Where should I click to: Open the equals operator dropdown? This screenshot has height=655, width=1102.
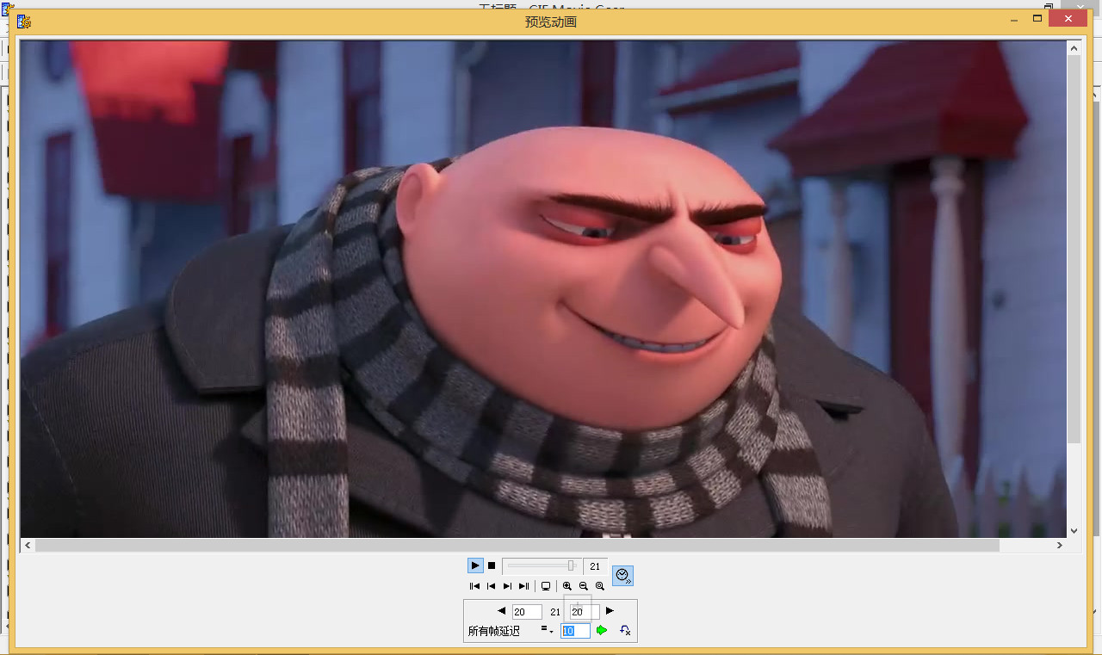pyautogui.click(x=547, y=631)
